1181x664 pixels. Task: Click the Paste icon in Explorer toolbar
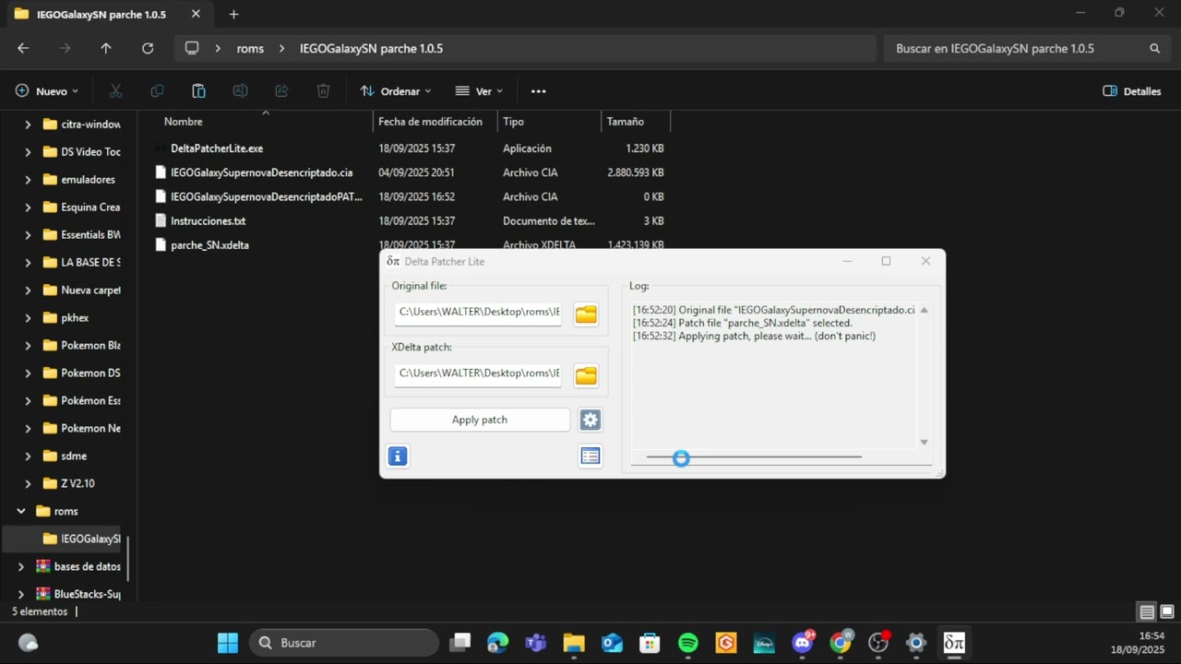tap(198, 91)
